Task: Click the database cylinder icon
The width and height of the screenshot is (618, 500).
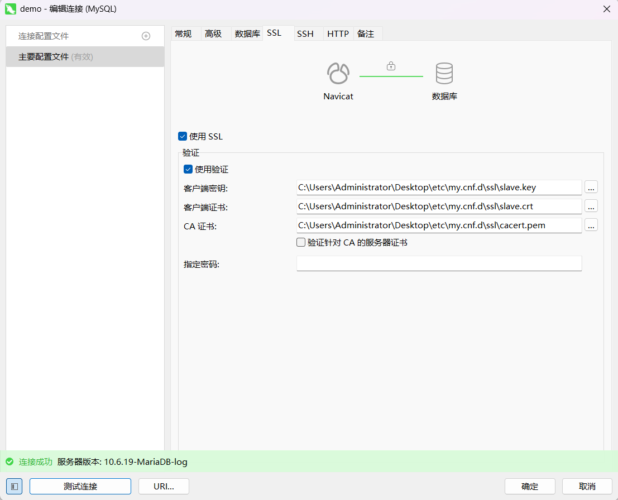Action: pyautogui.click(x=444, y=73)
